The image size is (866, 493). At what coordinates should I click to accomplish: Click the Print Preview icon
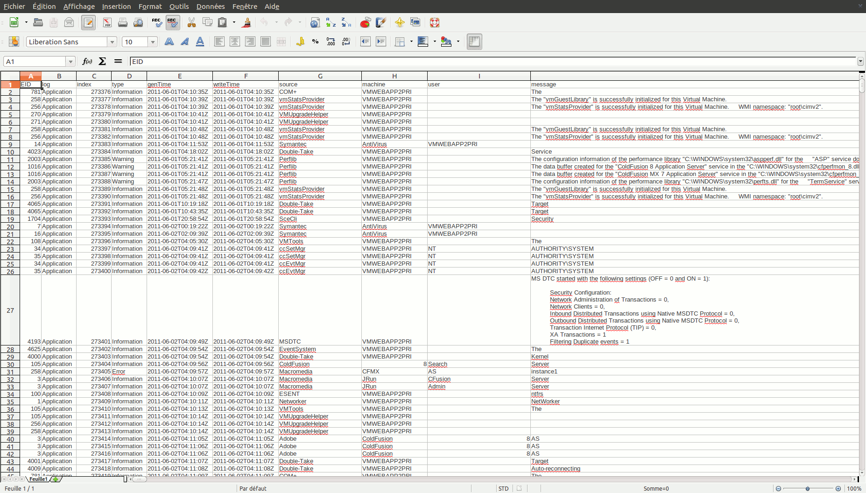point(138,22)
